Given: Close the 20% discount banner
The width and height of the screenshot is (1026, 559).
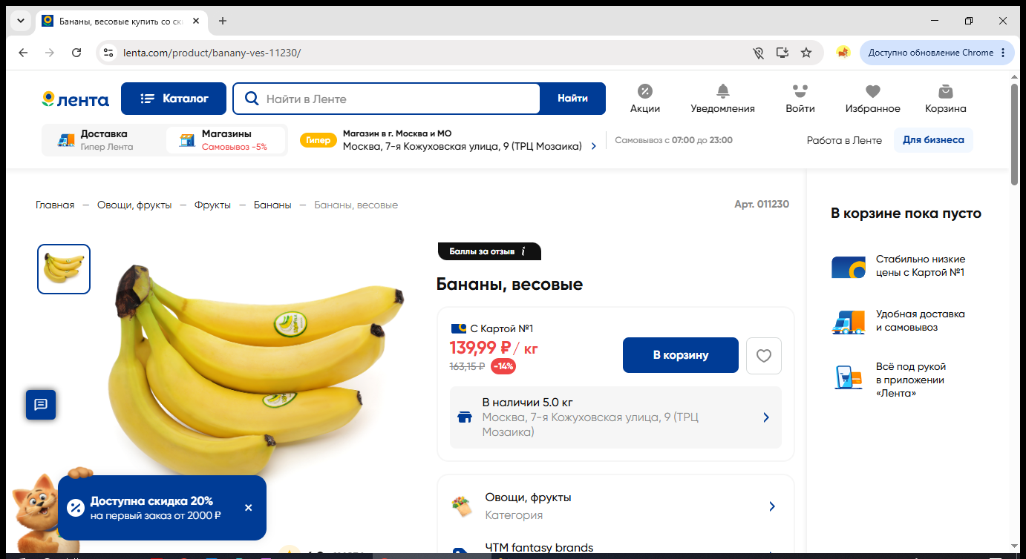Looking at the screenshot, I should 248,508.
